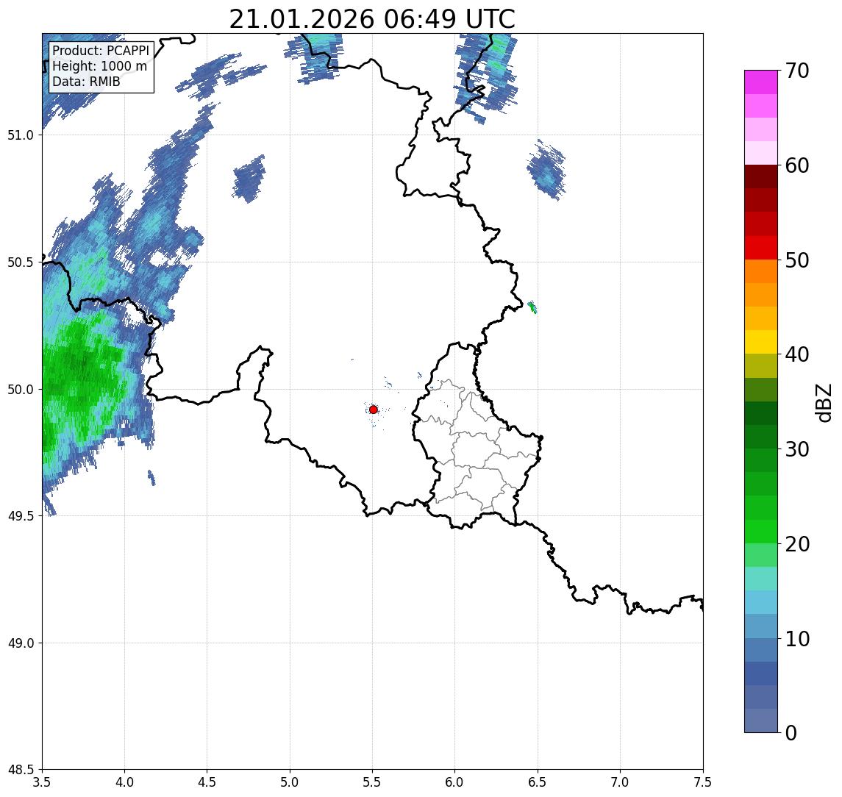Click the orange colorbar segment below 50

pyautogui.click(x=761, y=271)
